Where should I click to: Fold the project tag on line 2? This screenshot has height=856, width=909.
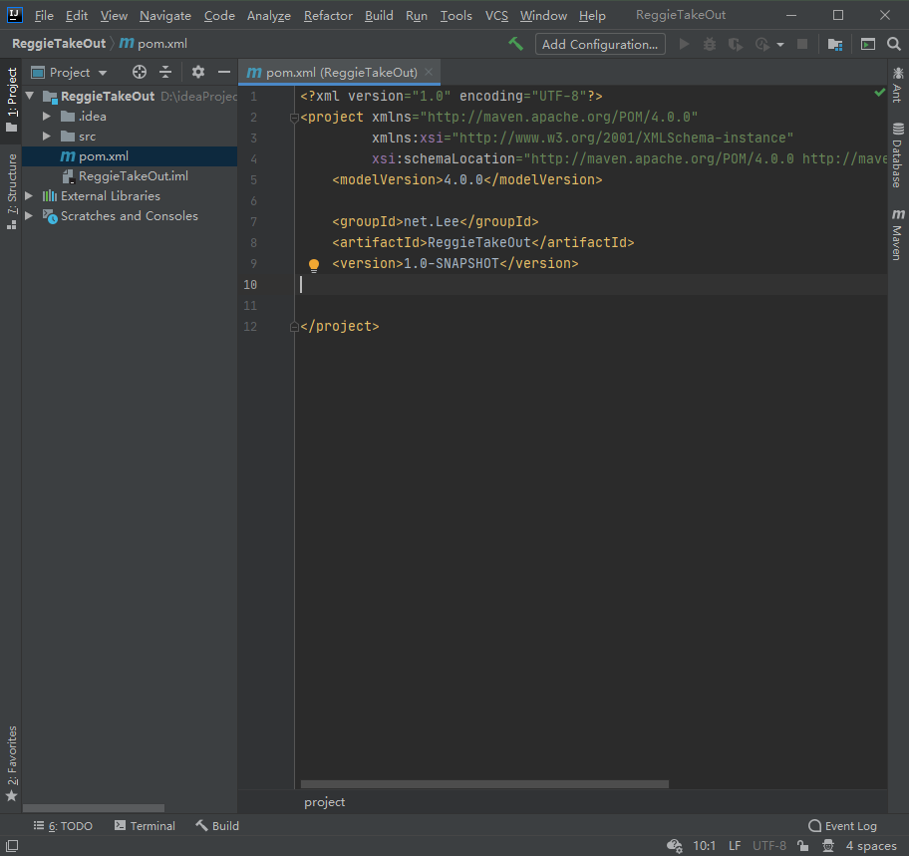[x=294, y=118]
